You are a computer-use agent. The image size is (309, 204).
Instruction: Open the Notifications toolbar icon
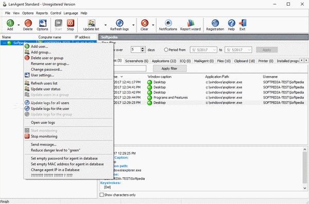pos(168,23)
